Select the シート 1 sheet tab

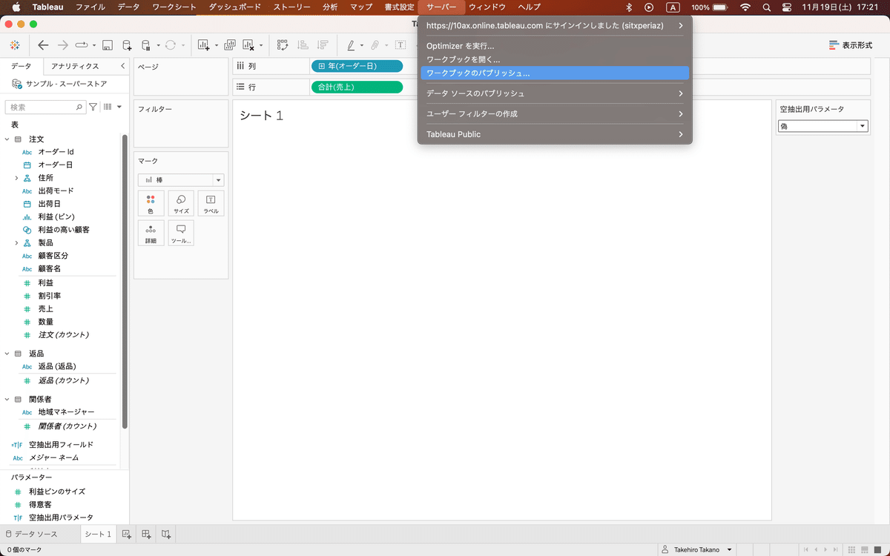[x=98, y=534]
